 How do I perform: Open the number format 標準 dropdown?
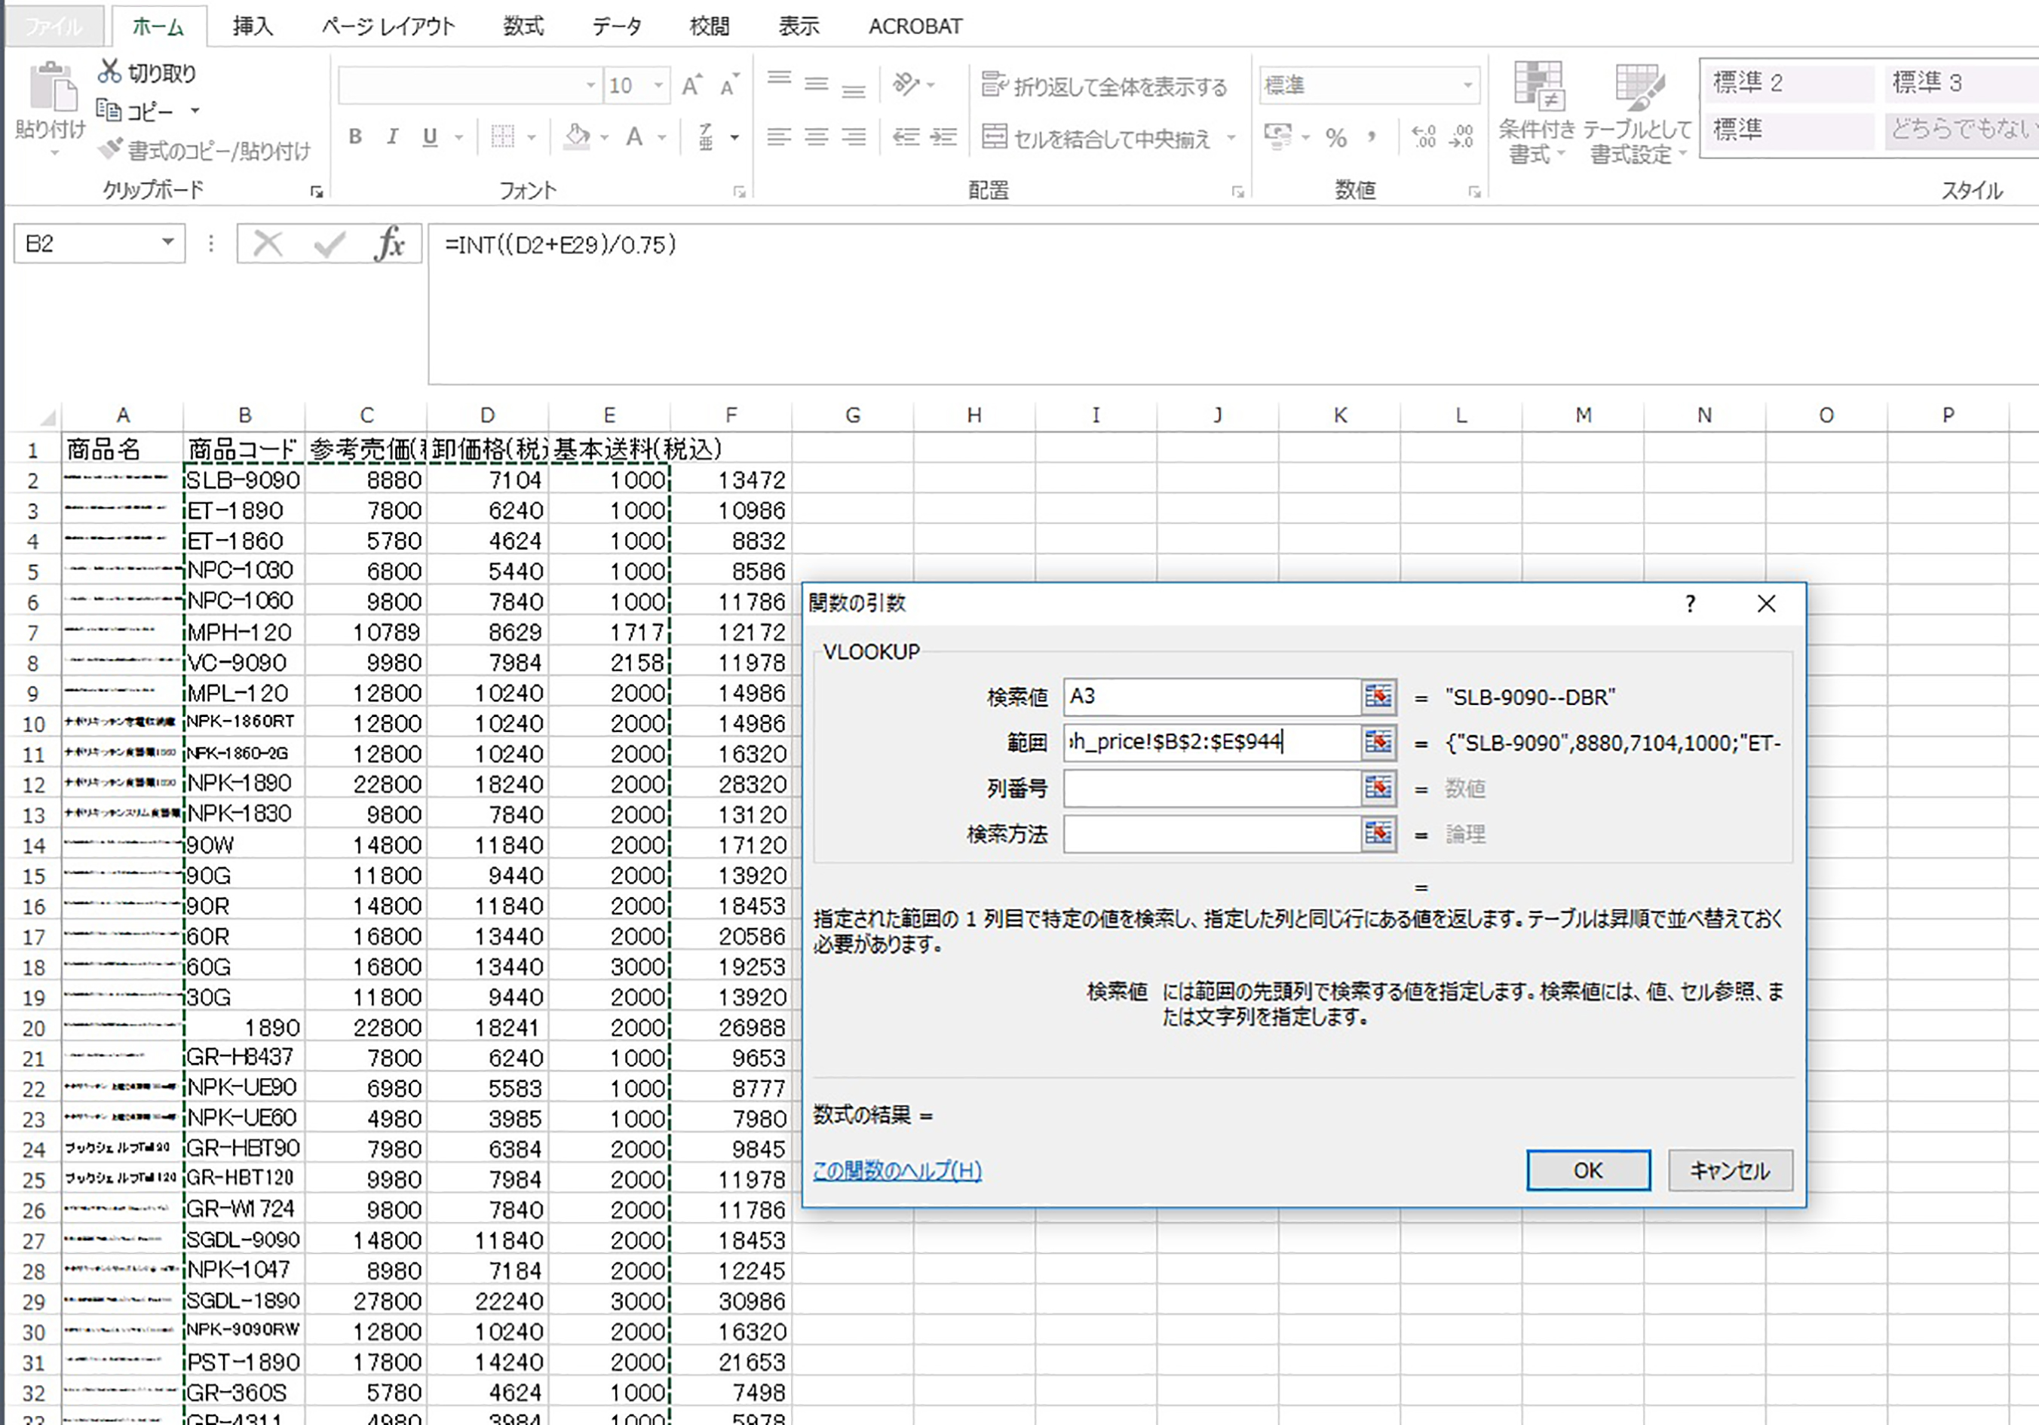click(x=1468, y=85)
